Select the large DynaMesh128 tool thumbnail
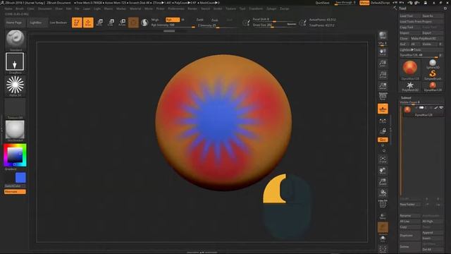 click(410, 70)
